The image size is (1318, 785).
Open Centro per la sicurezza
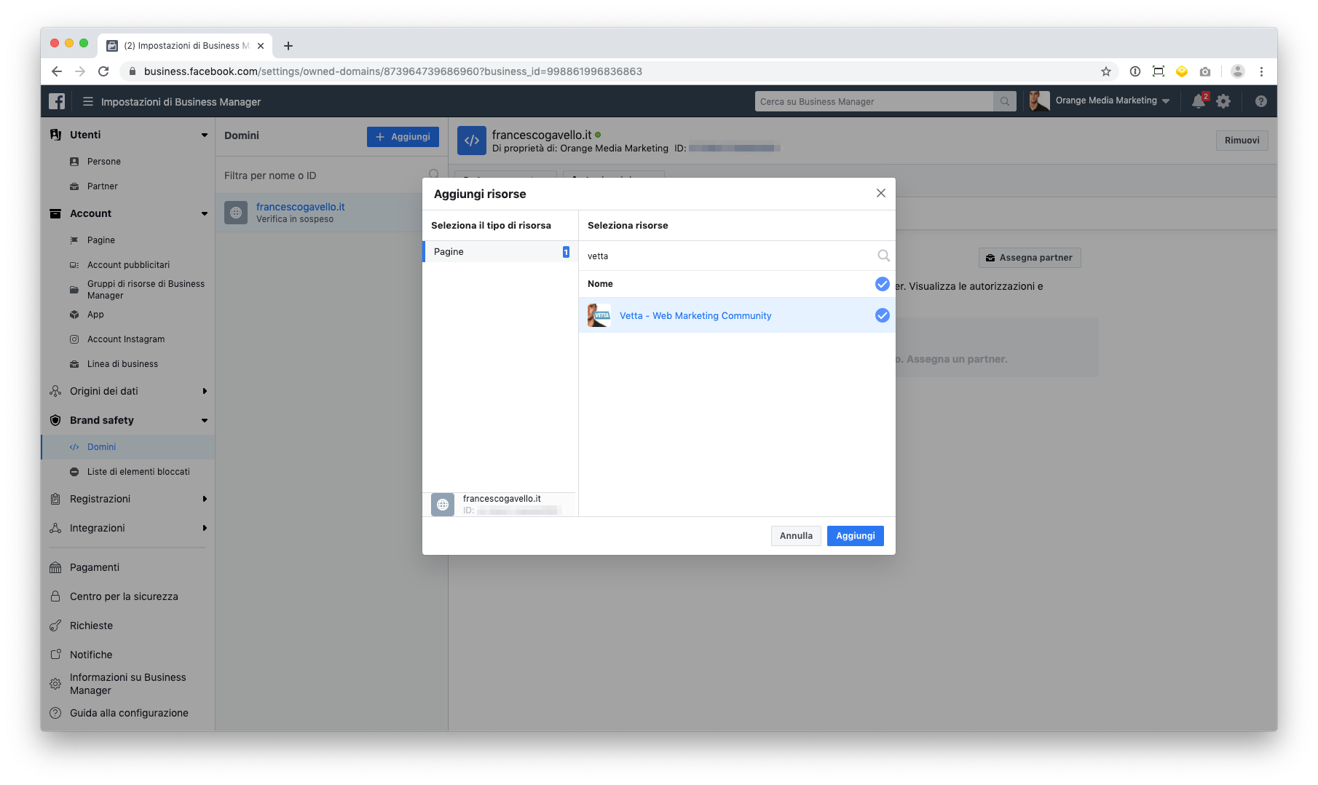pos(124,596)
